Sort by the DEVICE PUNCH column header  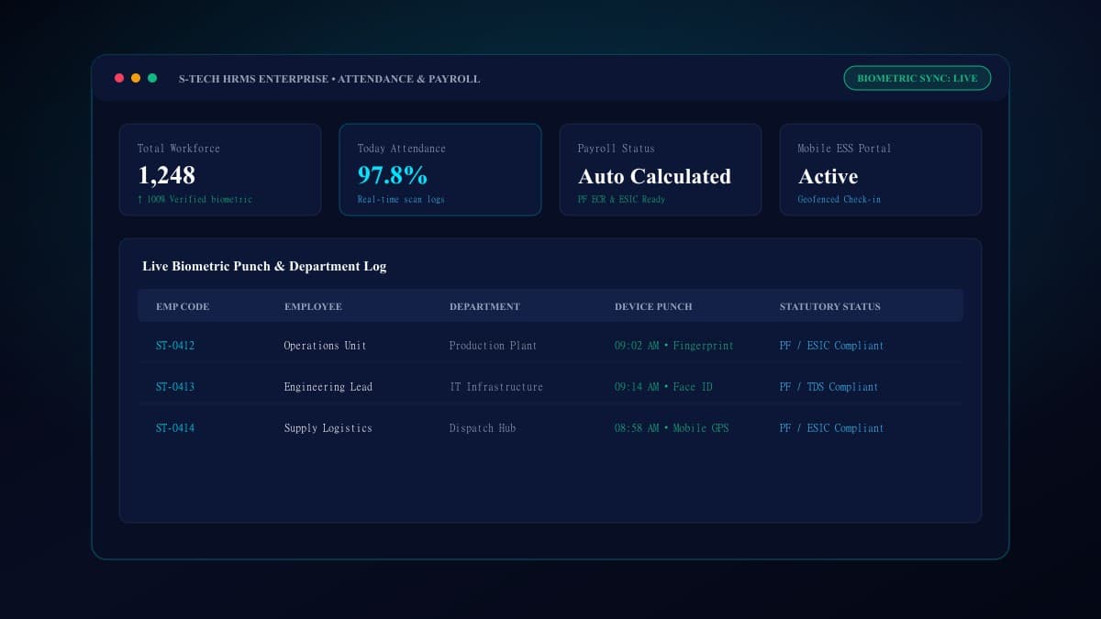[653, 306]
